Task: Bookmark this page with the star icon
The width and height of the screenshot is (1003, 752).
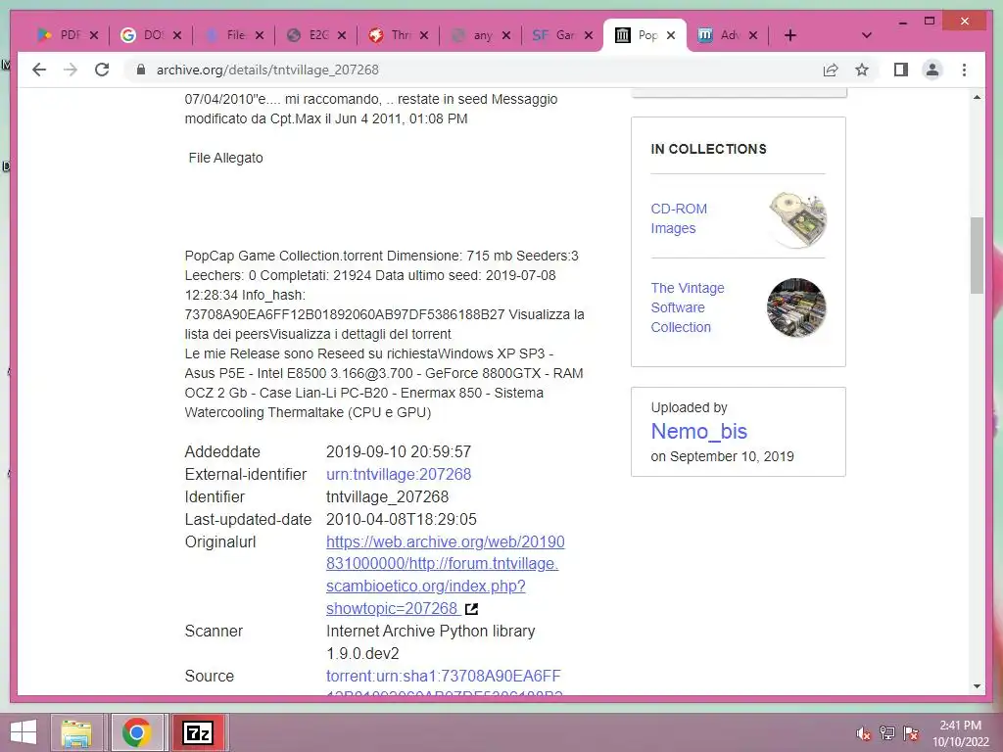Action: (862, 70)
